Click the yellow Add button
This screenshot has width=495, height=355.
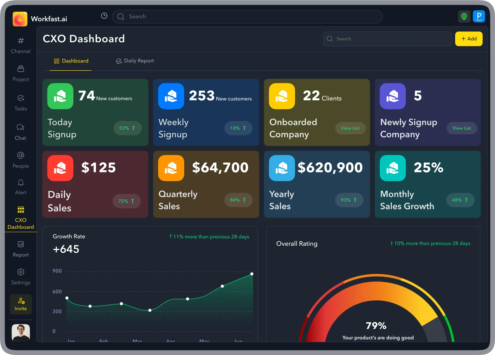(x=469, y=39)
